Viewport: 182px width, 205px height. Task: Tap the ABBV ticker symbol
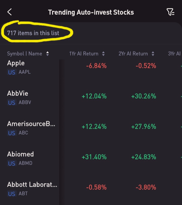click(25, 103)
